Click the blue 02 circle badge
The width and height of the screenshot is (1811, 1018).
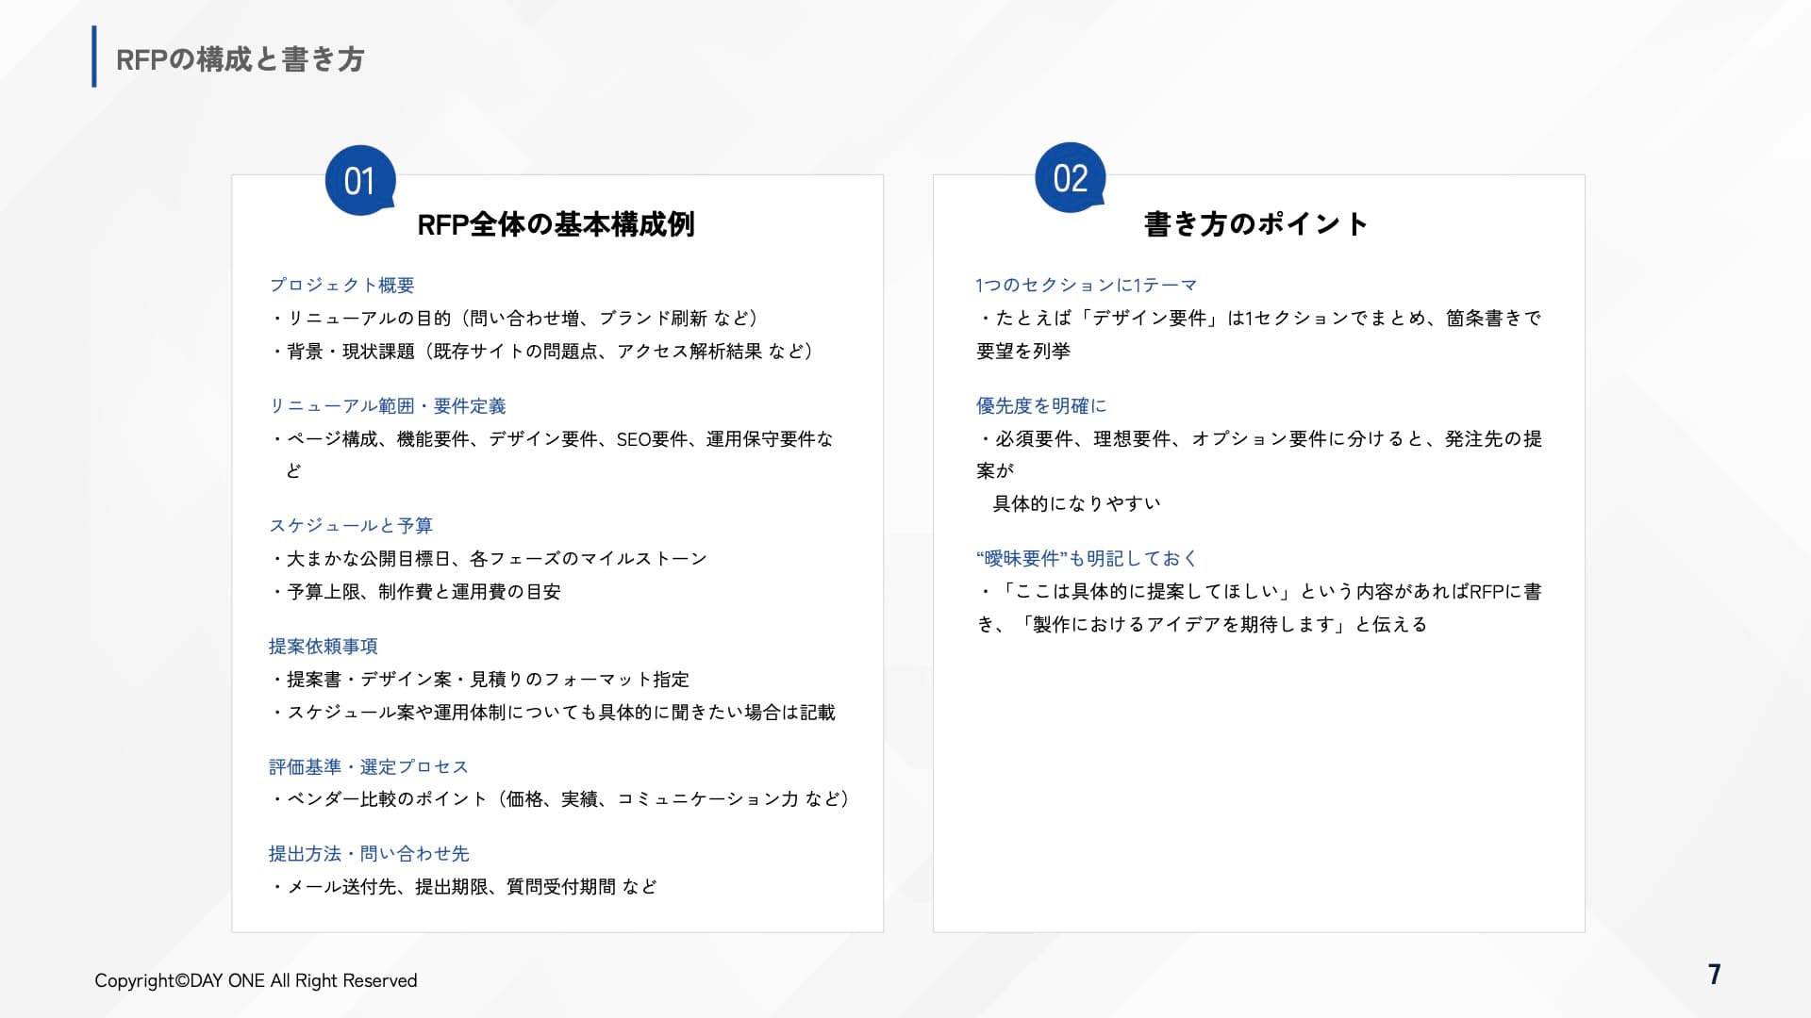[x=1070, y=177]
